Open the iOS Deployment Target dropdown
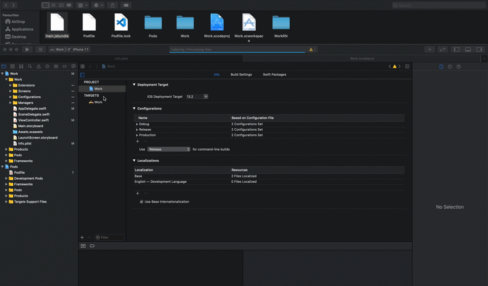 pos(197,96)
